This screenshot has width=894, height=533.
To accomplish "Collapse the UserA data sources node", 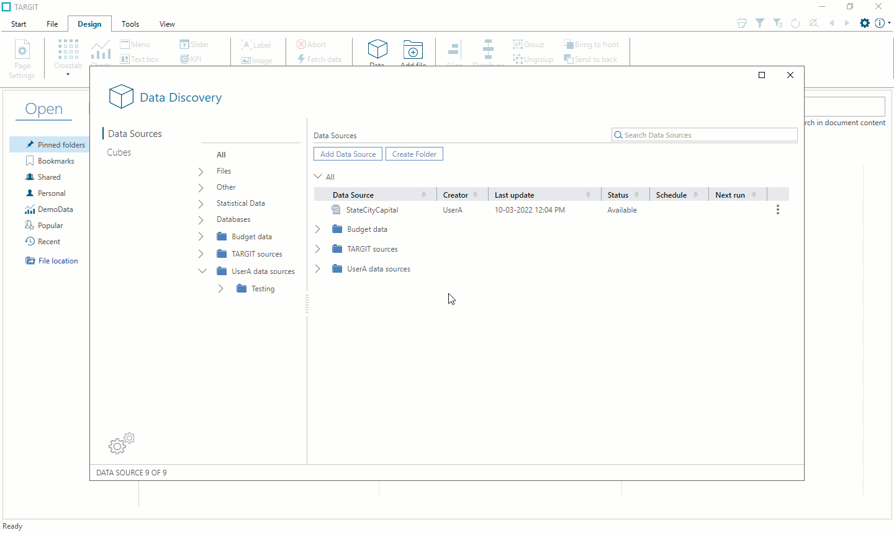I will (202, 270).
